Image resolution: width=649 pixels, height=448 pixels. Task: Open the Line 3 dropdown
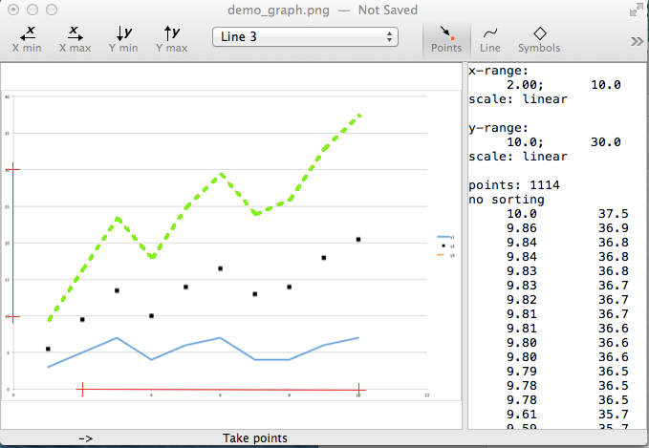(305, 36)
